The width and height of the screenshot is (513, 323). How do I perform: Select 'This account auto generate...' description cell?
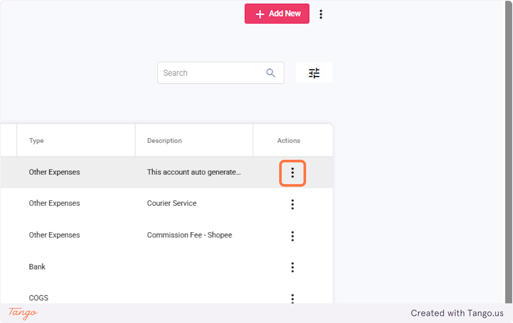(x=194, y=172)
